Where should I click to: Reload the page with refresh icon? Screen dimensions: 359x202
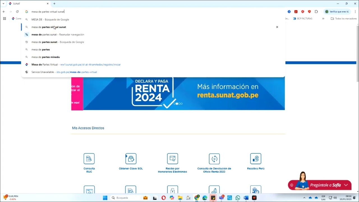[x=17, y=12]
